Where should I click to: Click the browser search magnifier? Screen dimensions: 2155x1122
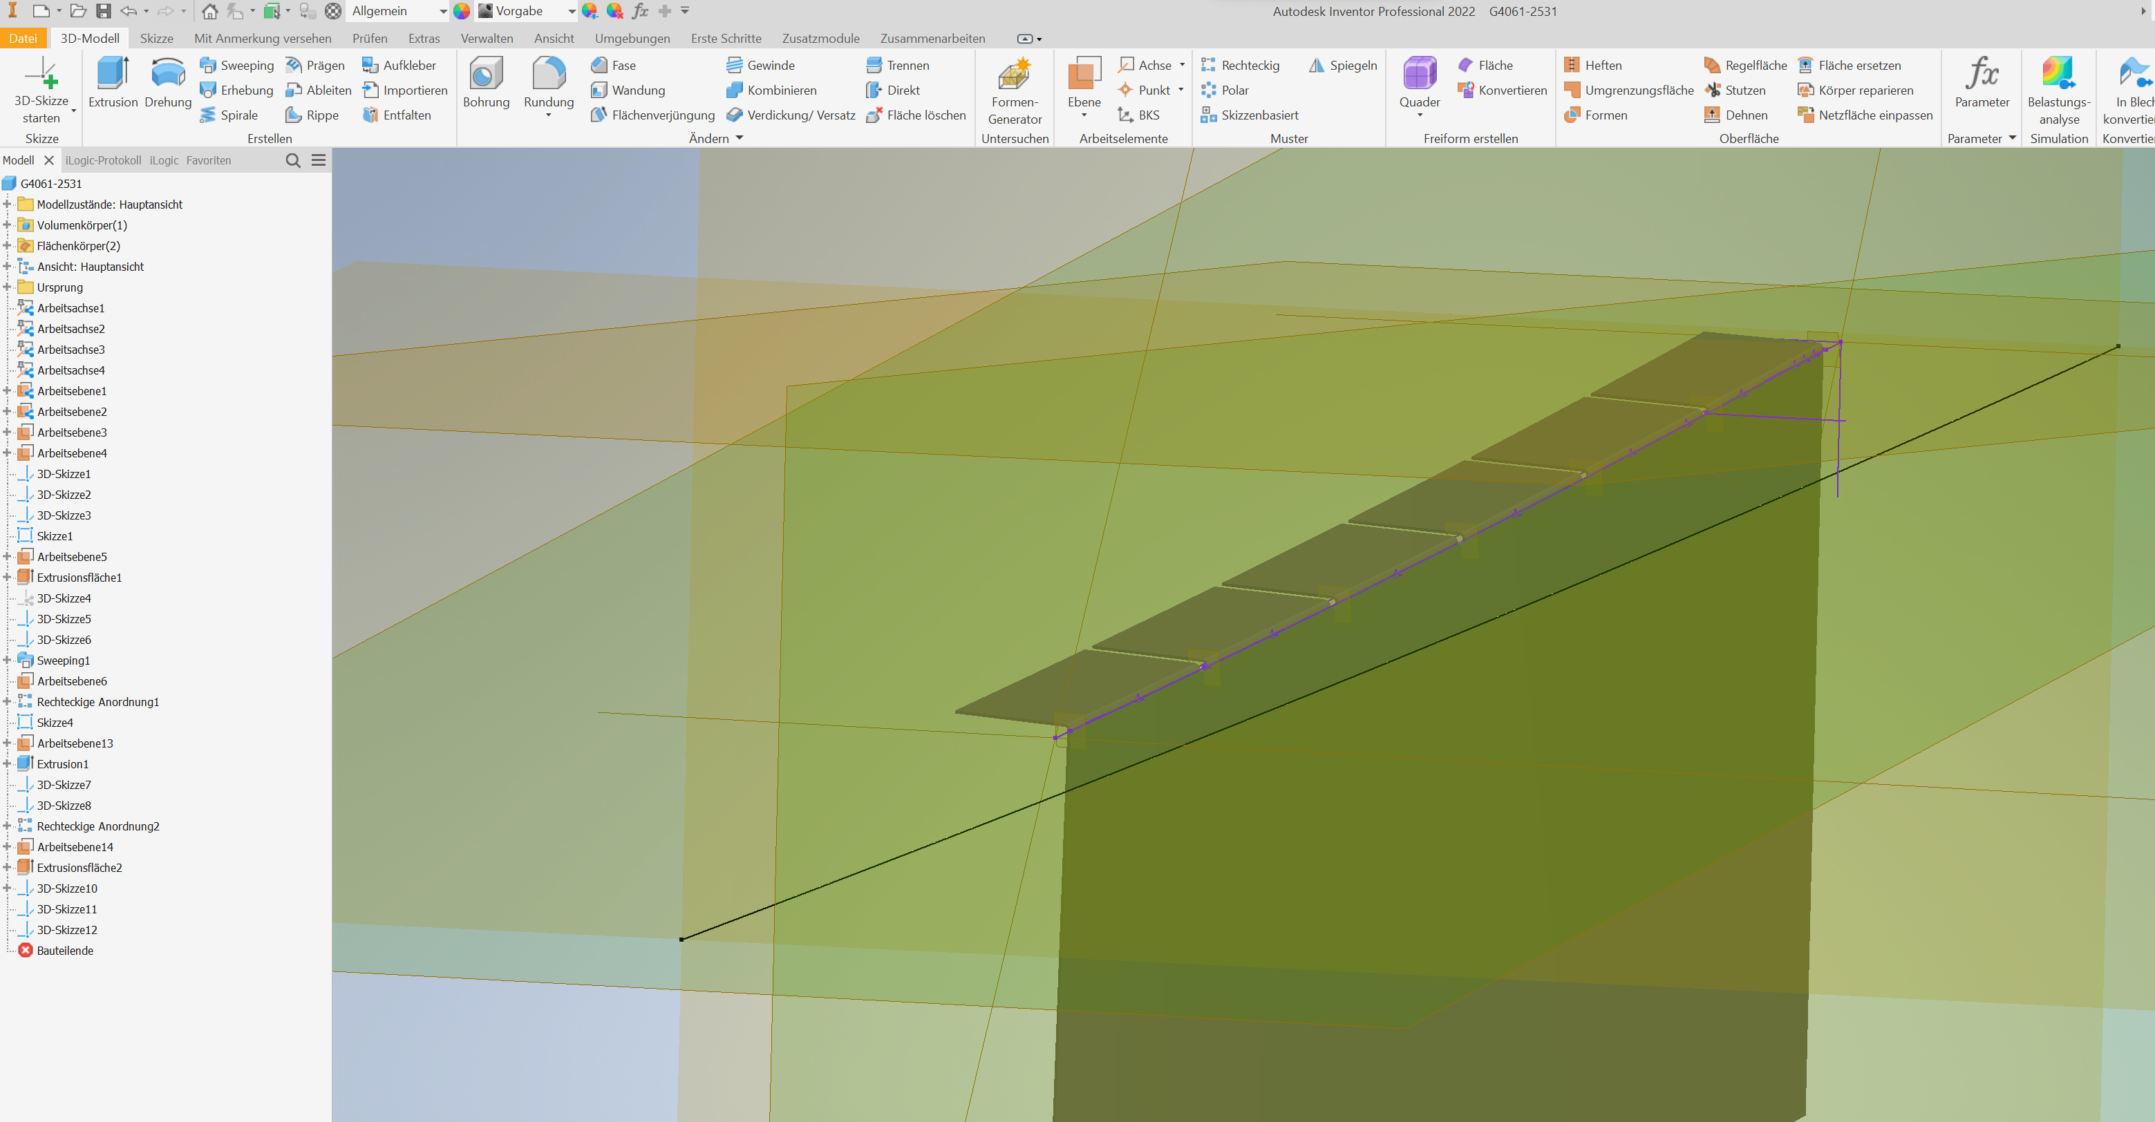(x=293, y=160)
